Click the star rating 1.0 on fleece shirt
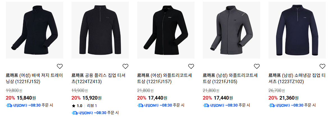The height and width of the screenshot is (118, 332). coord(77,106)
